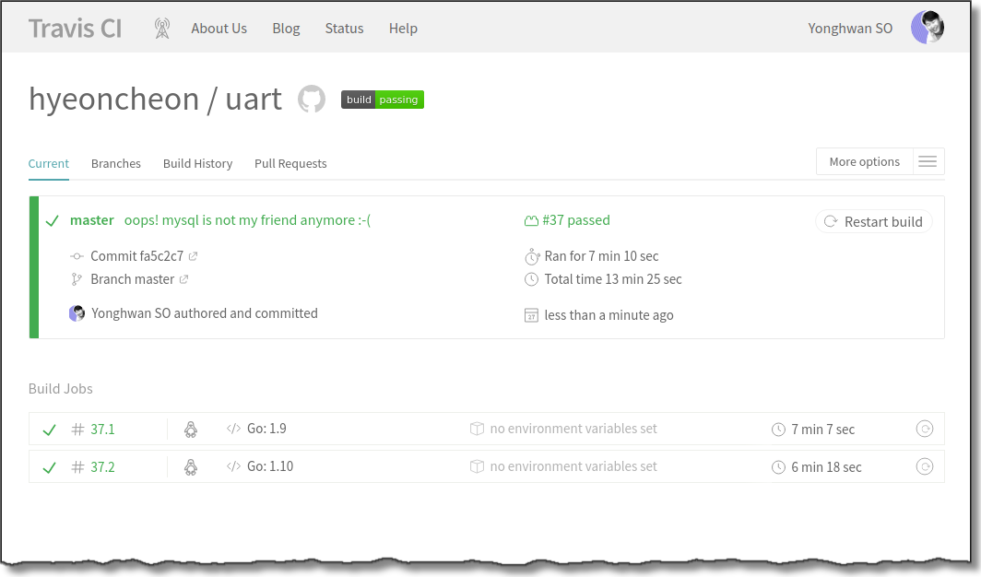Click the build passing badge
This screenshot has width=981, height=577.
(x=383, y=100)
